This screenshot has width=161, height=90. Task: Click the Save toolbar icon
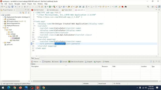(6, 7)
